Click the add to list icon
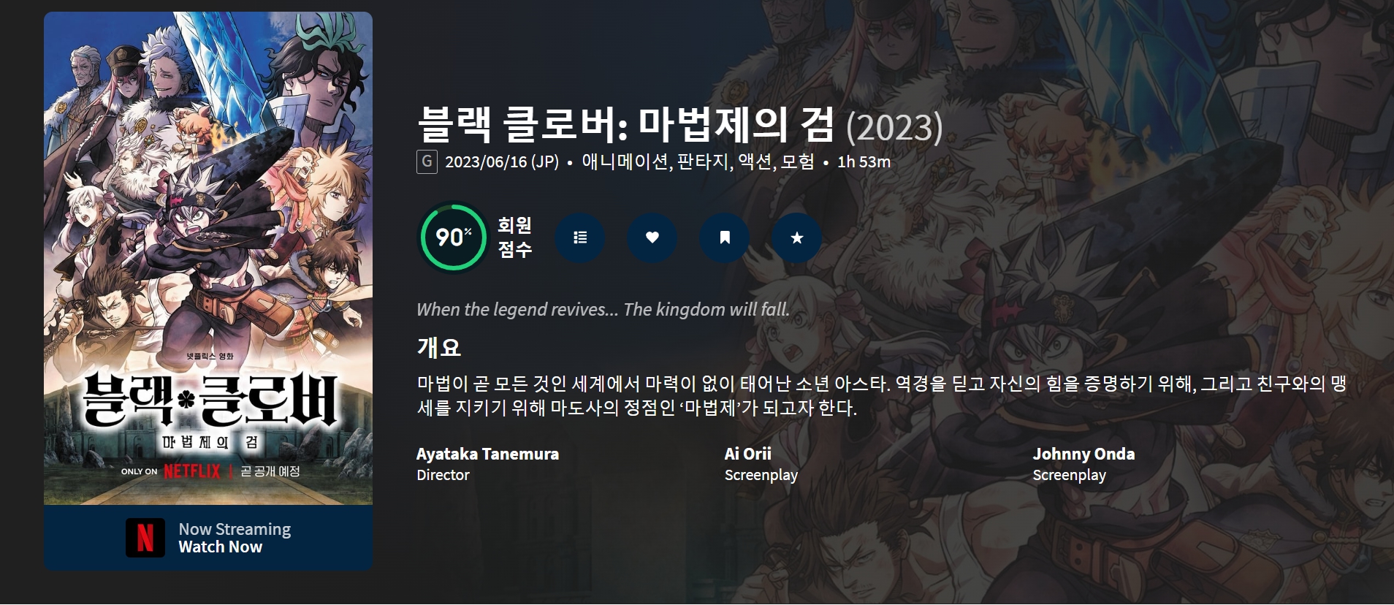 point(580,237)
